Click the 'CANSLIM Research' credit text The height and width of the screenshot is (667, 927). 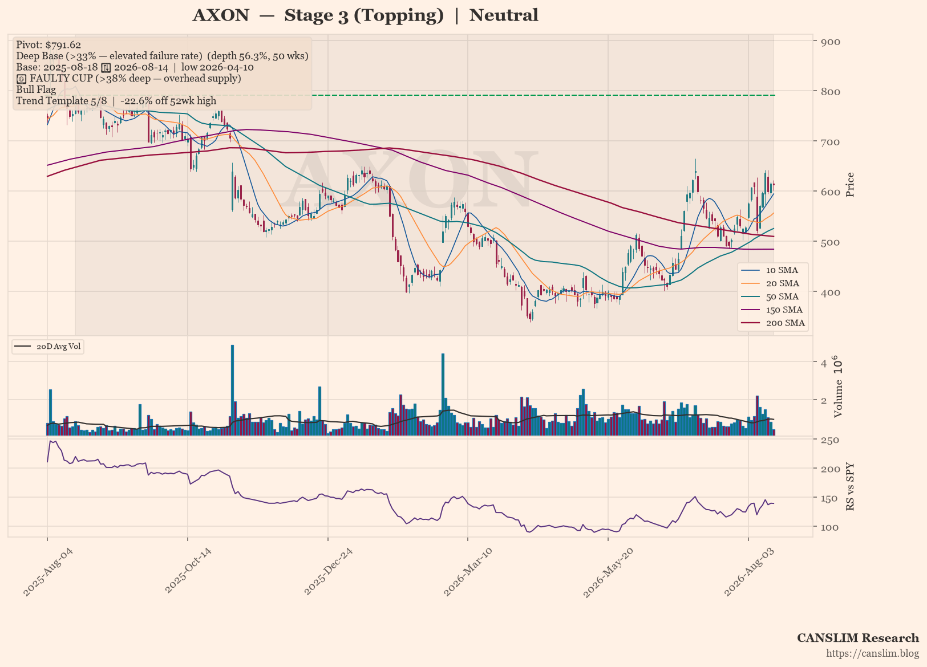[858, 638]
